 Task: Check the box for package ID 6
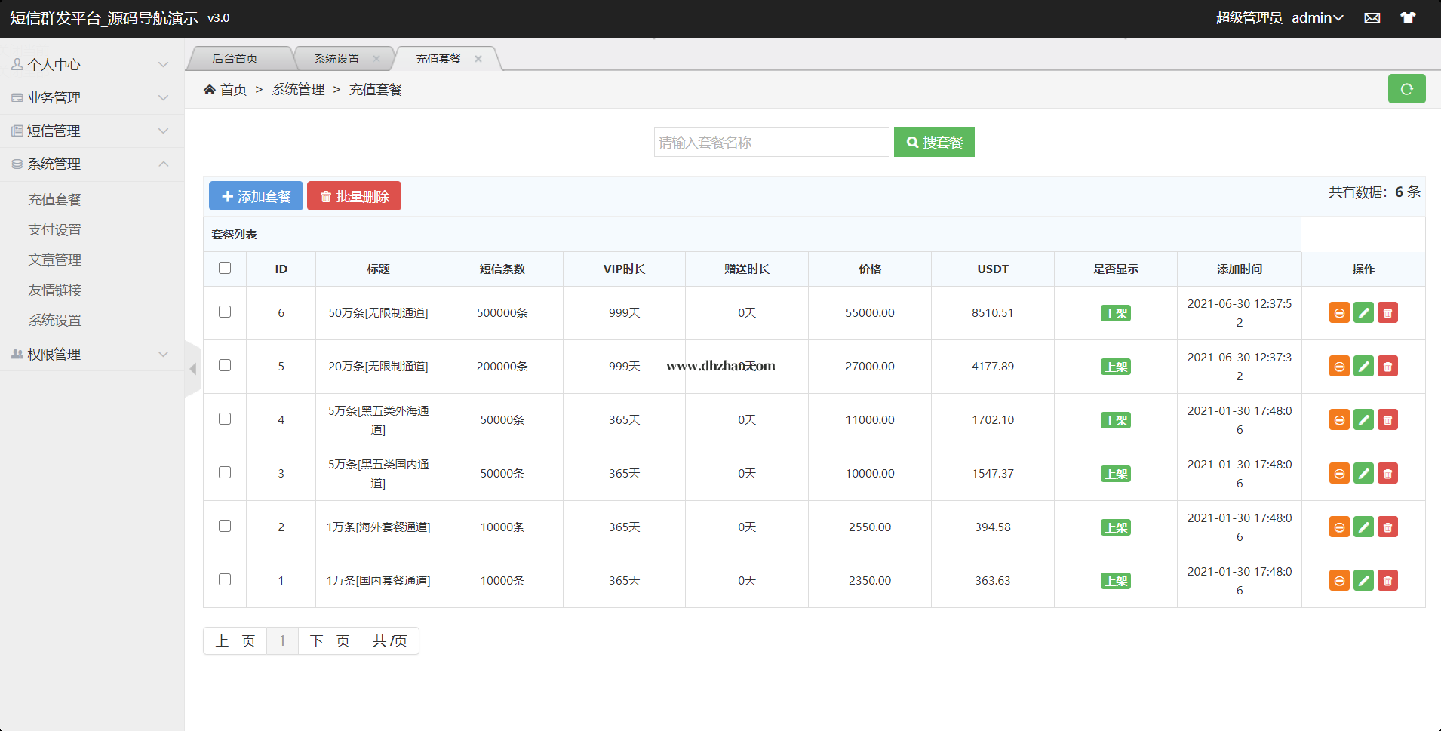(x=225, y=312)
